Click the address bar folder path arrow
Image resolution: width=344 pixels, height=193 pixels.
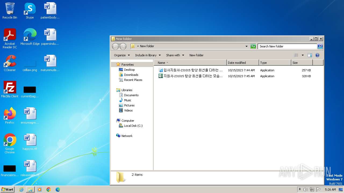point(138,46)
